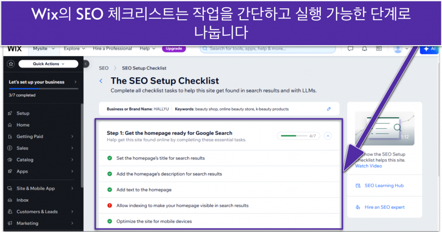
Task: Open the Explore menu
Action: (x=74, y=49)
